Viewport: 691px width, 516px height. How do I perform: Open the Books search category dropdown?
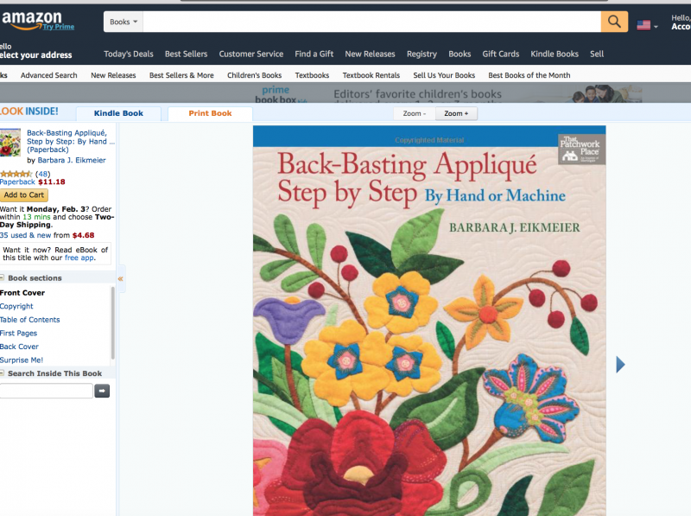[124, 22]
